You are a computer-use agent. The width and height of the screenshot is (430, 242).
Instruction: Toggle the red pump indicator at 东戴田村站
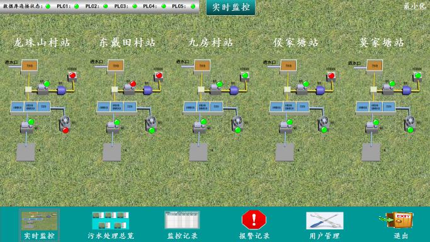(133, 84)
